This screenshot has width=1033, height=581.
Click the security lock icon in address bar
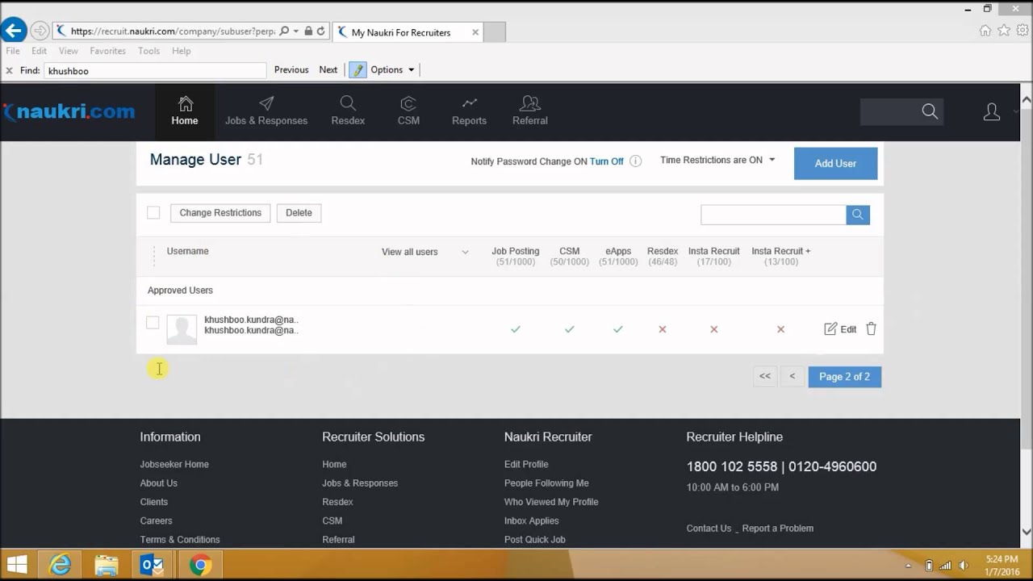pyautogui.click(x=308, y=31)
